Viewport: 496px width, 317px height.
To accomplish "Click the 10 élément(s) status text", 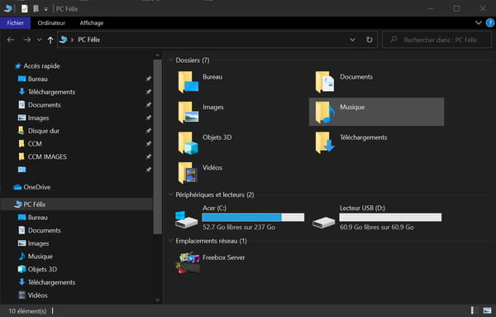I will [27, 311].
